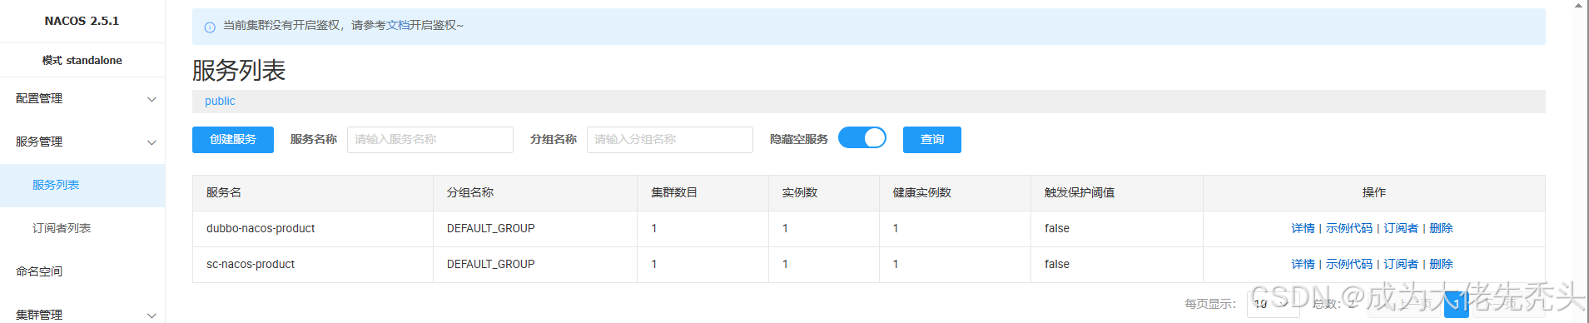Click the 模式 standalone label
This screenshot has height=323, width=1589.
pos(82,60)
